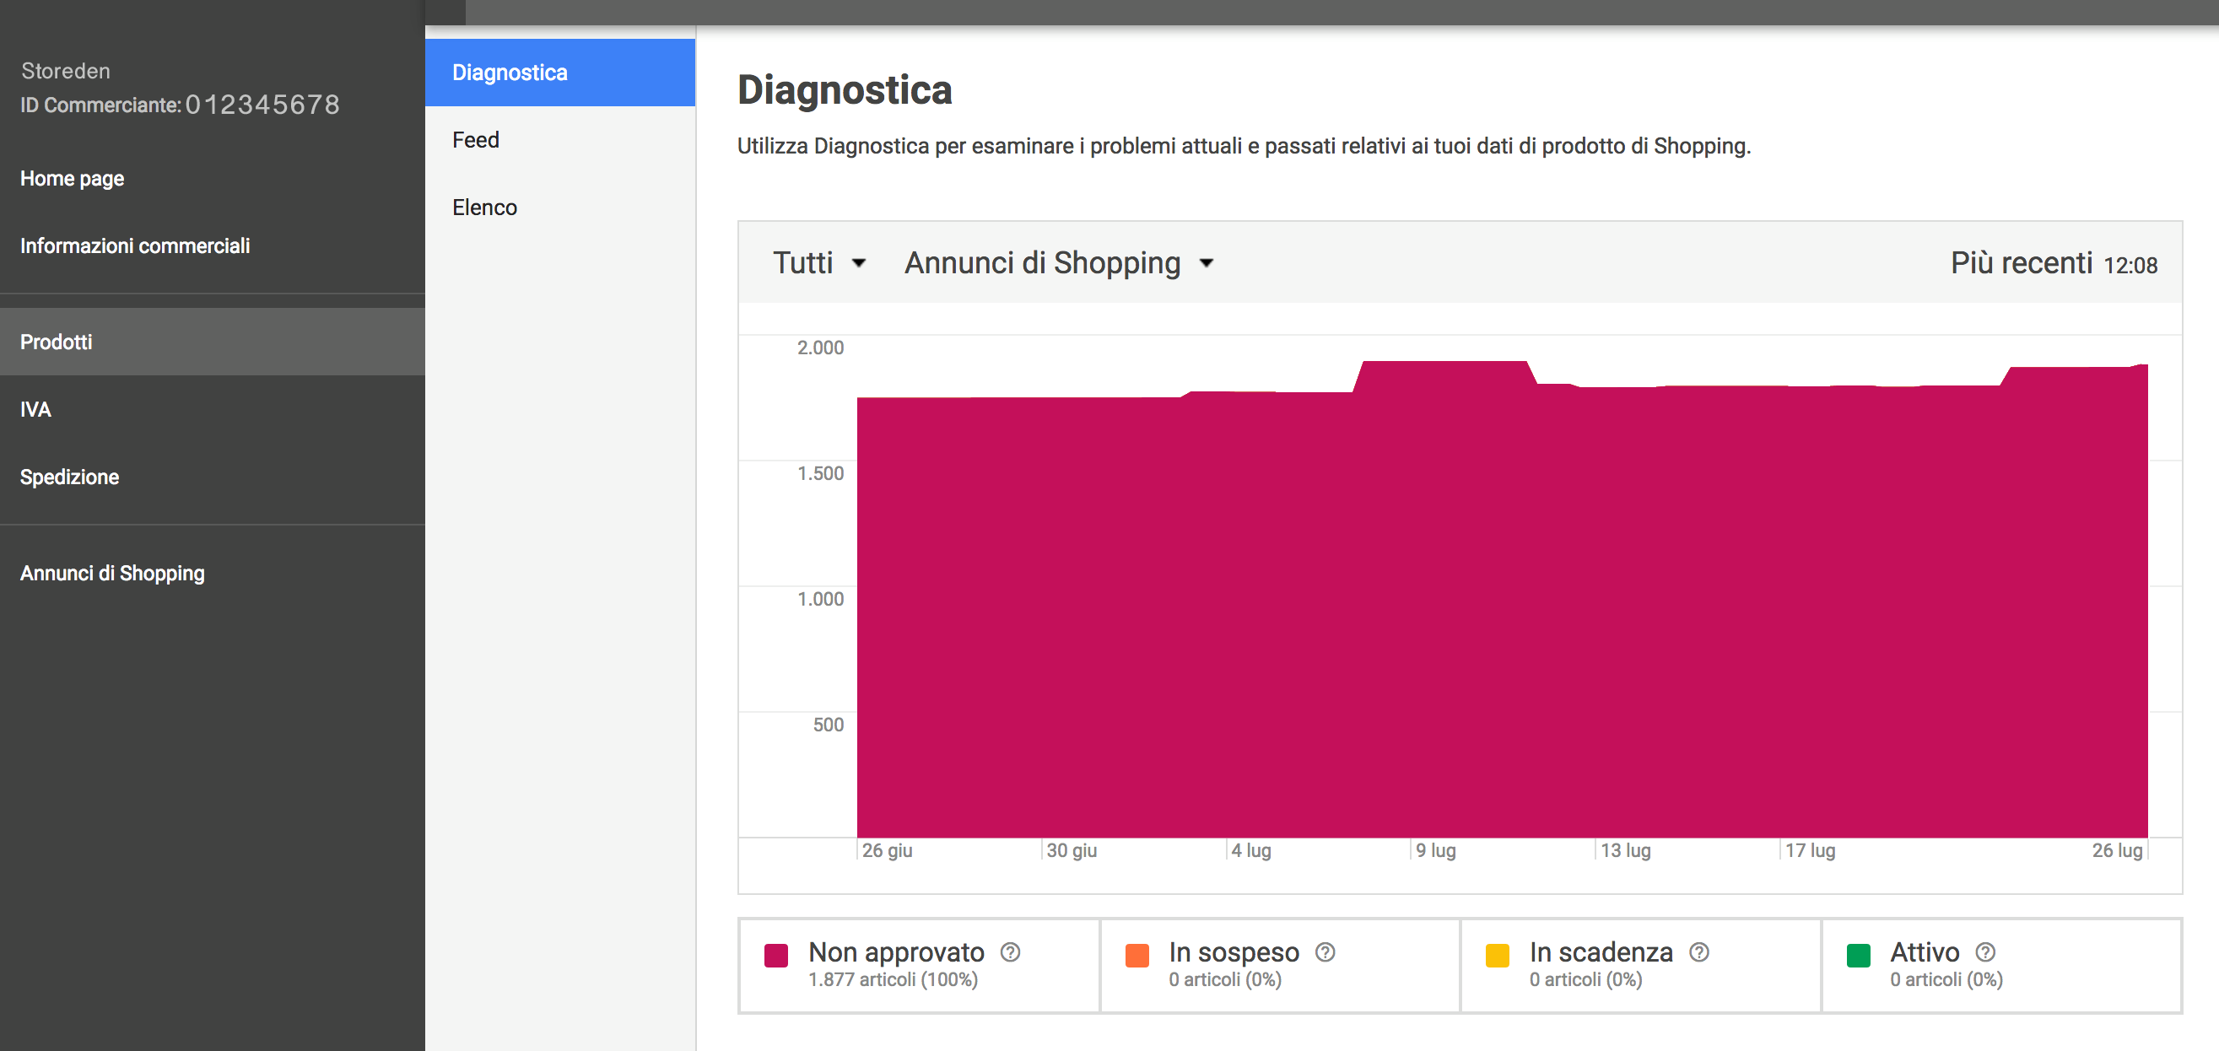Expand the Annunci di Shopping dropdown
Viewport: 2219px width, 1051px height.
pyautogui.click(x=1058, y=263)
